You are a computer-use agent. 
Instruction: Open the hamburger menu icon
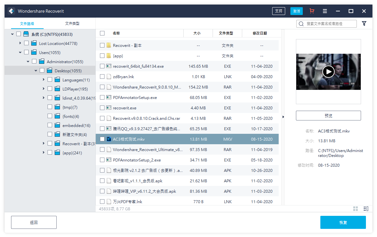click(325, 11)
